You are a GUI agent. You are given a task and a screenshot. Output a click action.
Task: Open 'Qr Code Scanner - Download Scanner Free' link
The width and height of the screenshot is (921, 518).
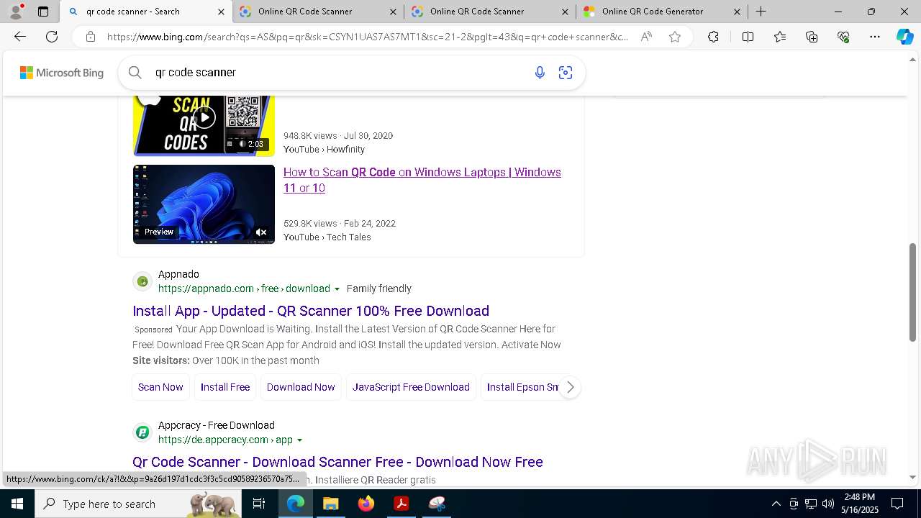tap(337, 462)
